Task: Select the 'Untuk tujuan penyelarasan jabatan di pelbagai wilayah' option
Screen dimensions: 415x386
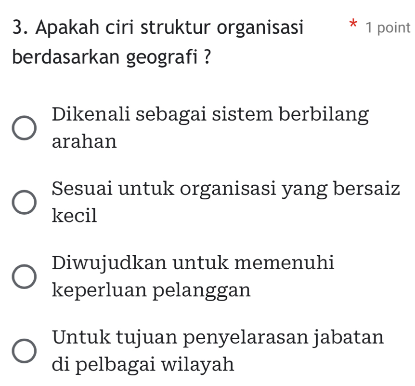Action: [x=25, y=350]
